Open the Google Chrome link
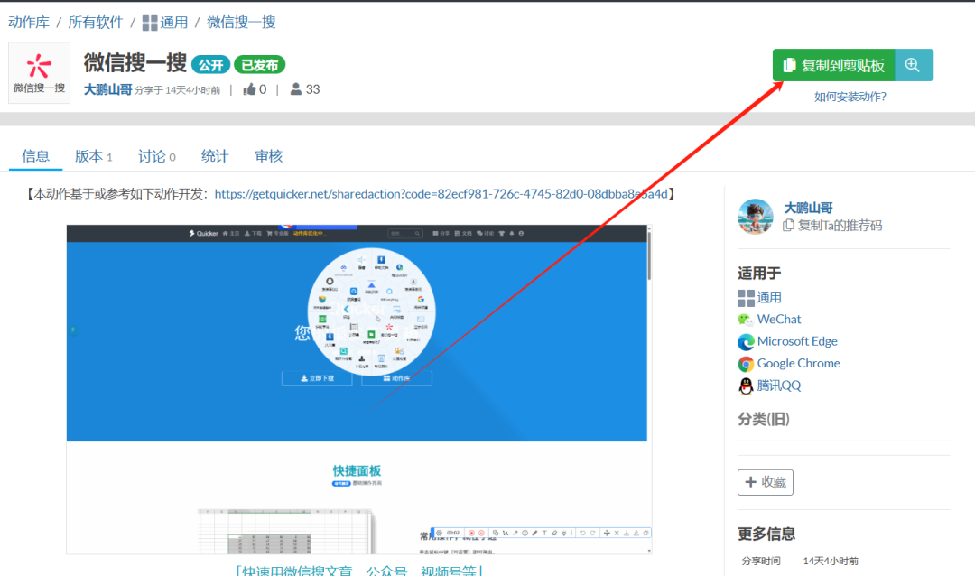 798,363
